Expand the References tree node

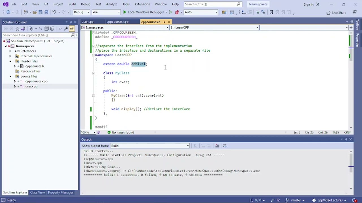coord(10,51)
